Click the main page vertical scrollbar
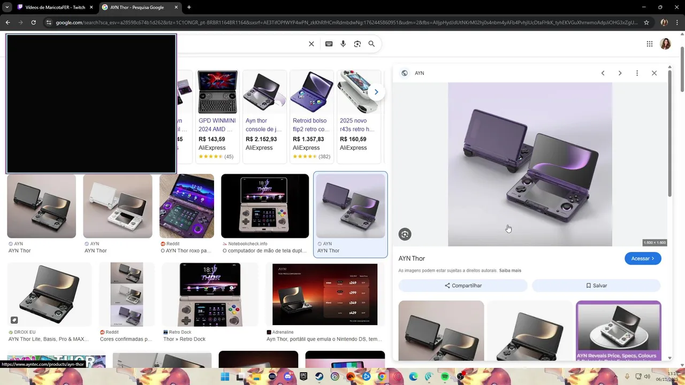The width and height of the screenshot is (685, 385). tap(682, 70)
